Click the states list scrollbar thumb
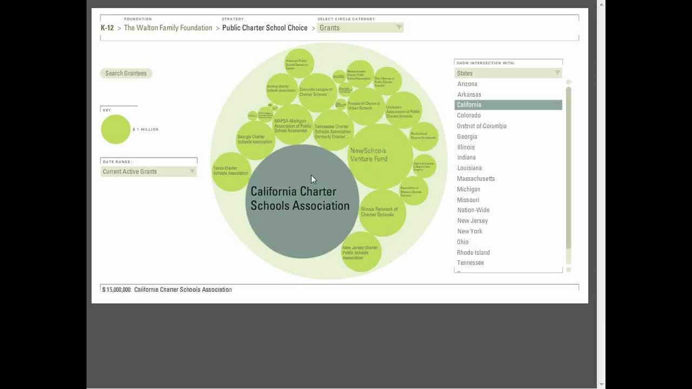 click(x=568, y=167)
